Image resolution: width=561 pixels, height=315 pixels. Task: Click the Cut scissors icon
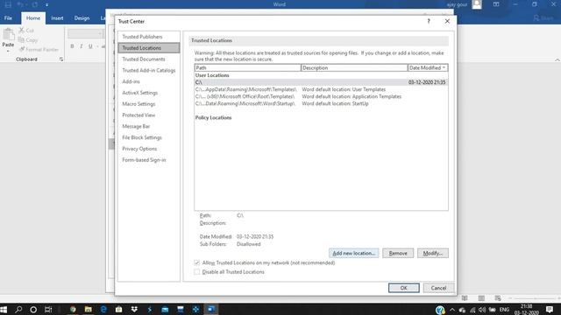point(21,31)
